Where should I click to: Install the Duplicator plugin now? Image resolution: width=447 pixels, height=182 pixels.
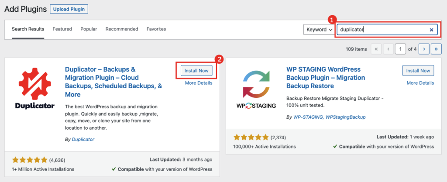point(196,71)
